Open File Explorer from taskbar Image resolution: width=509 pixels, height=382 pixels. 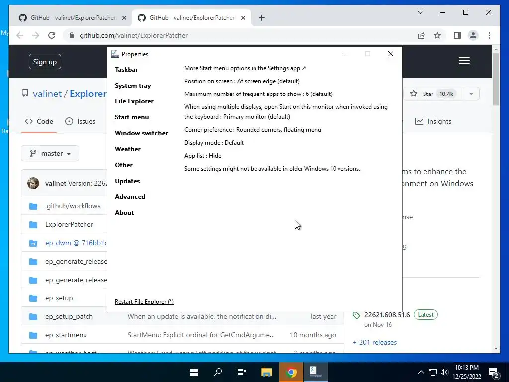coord(266,372)
